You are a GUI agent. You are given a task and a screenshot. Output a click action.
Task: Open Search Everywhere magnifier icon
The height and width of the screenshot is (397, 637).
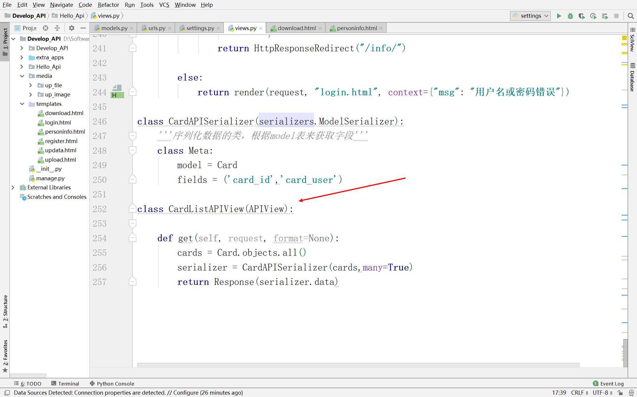(631, 16)
